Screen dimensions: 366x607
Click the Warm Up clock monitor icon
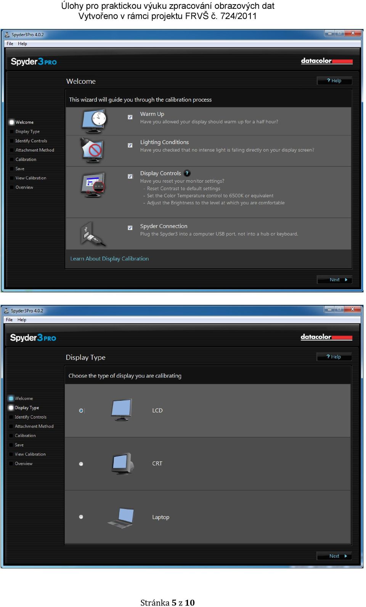(x=94, y=120)
